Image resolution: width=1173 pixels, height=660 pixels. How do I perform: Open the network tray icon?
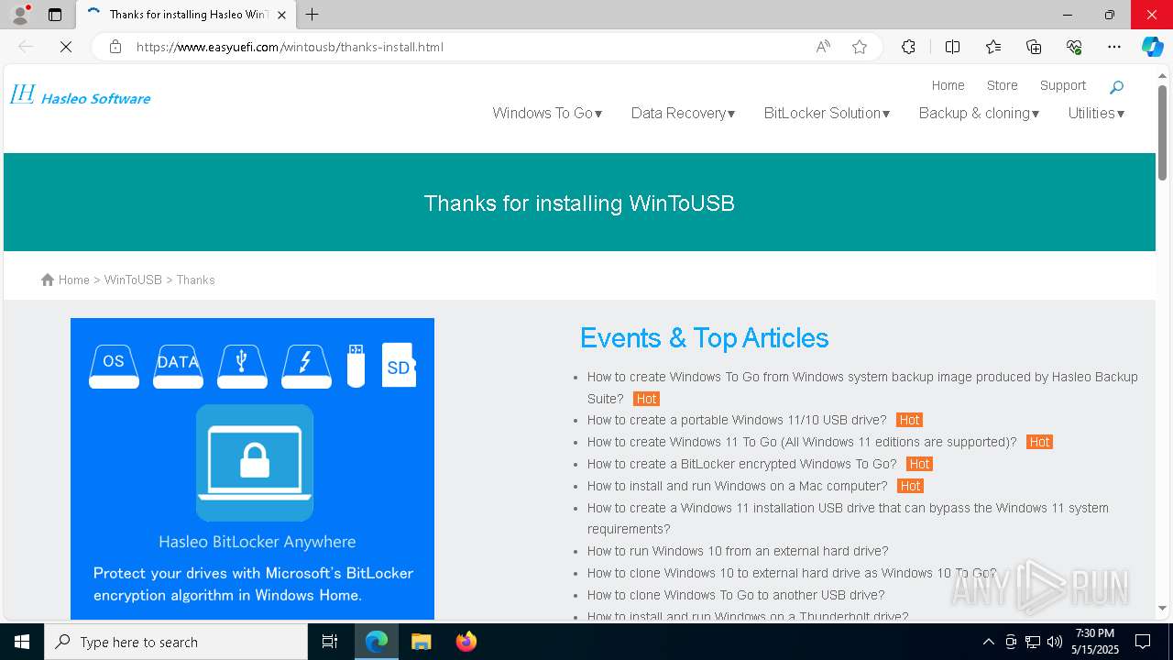1032,642
